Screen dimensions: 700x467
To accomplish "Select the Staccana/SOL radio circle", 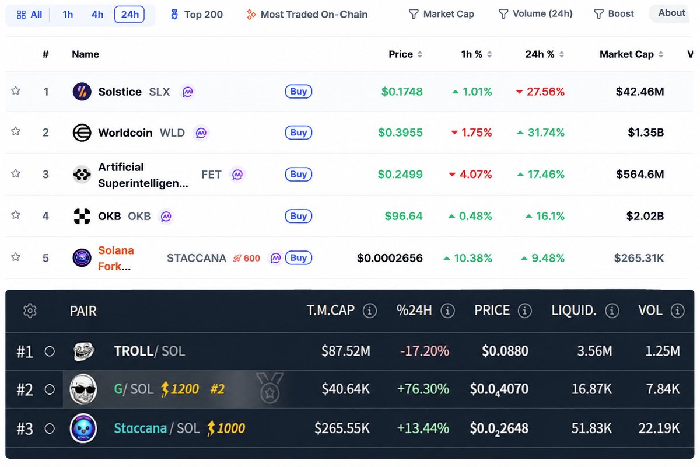I will [50, 428].
